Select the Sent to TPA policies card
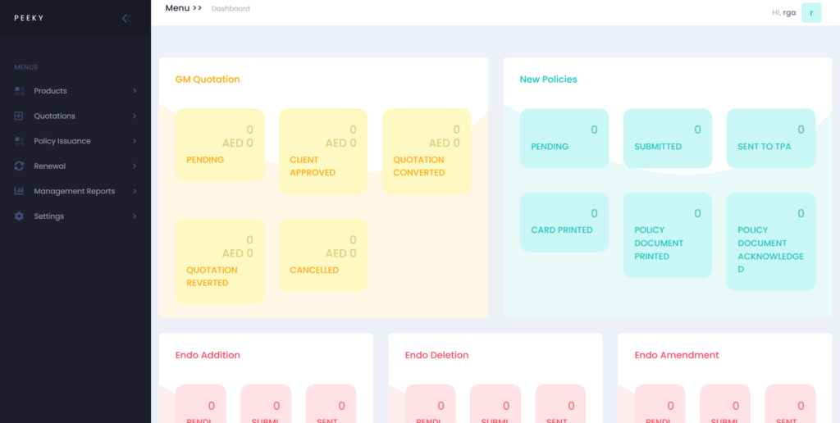 pyautogui.click(x=770, y=138)
